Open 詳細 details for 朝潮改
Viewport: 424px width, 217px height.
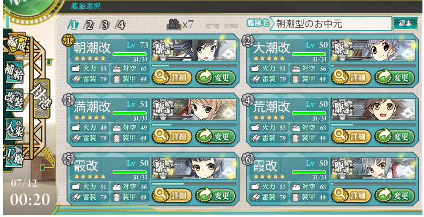[172, 78]
